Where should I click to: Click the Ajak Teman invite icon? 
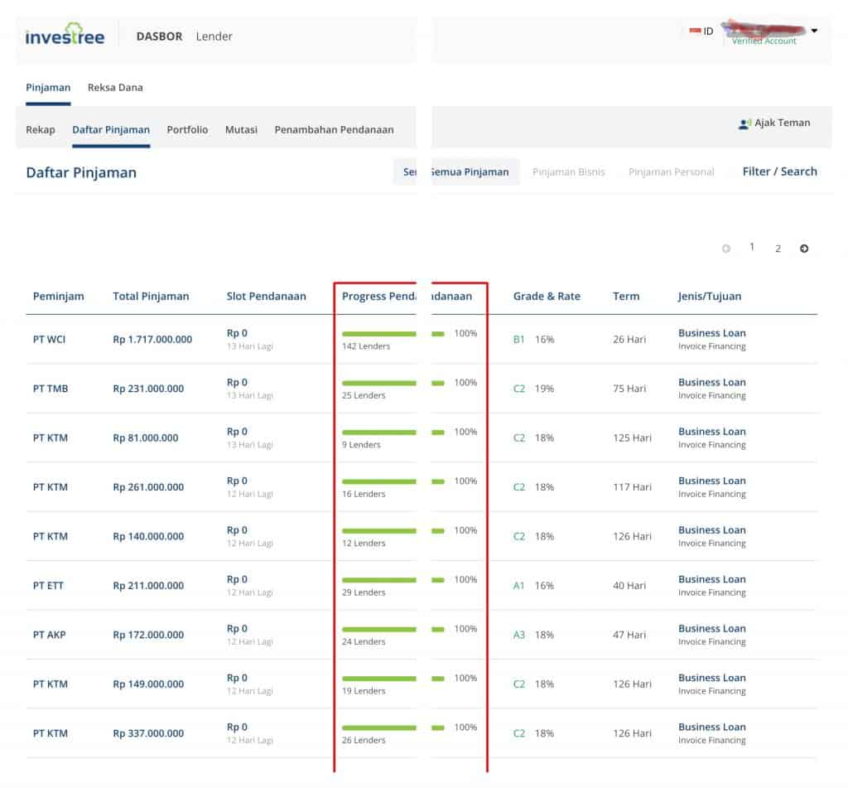click(x=744, y=122)
